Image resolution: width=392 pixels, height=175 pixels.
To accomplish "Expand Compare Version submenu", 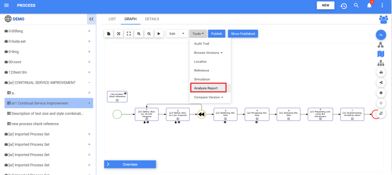I will pos(209,97).
